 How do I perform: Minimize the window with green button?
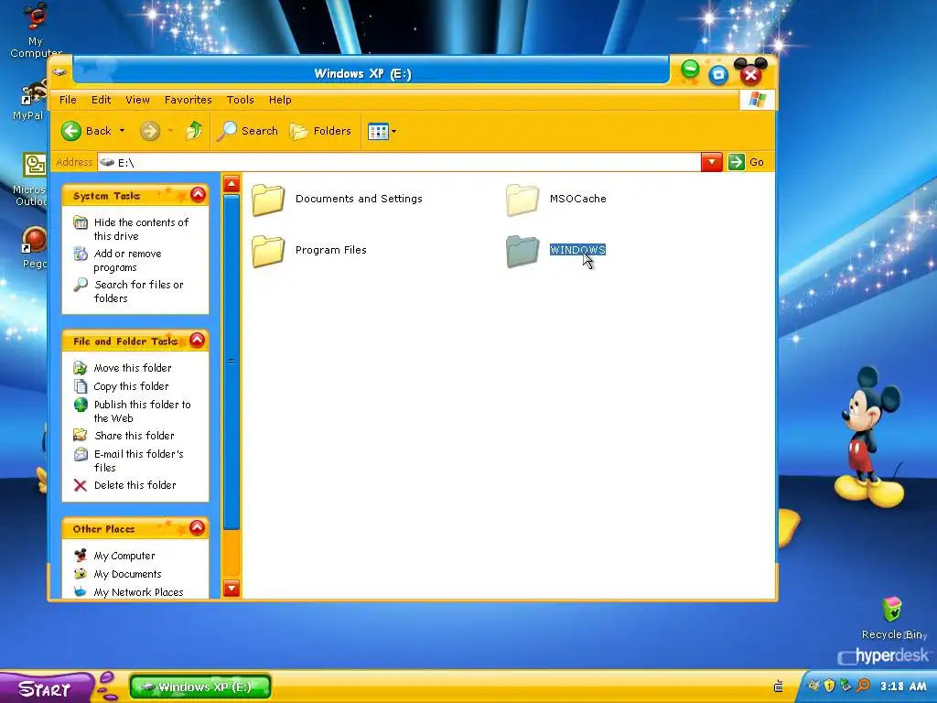click(x=690, y=70)
